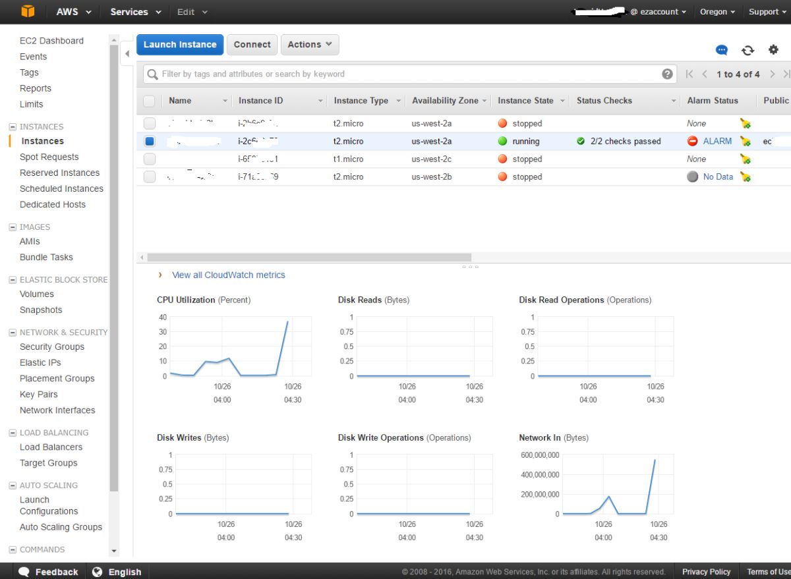Select the us-west-2b instance checkbox
Image resolution: width=791 pixels, height=579 pixels.
coord(150,177)
